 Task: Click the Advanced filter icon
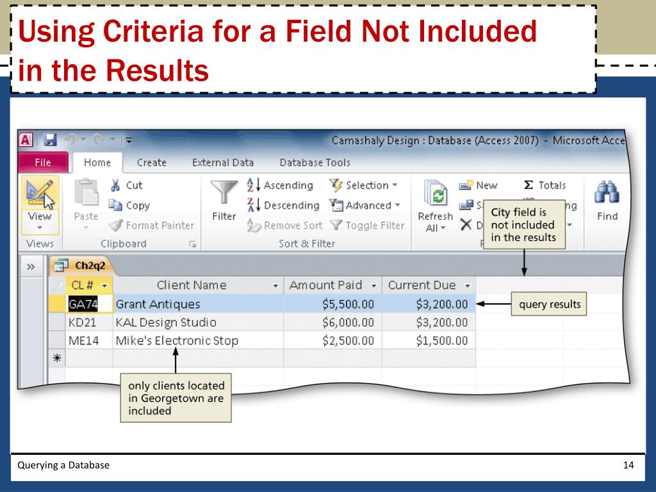336,205
